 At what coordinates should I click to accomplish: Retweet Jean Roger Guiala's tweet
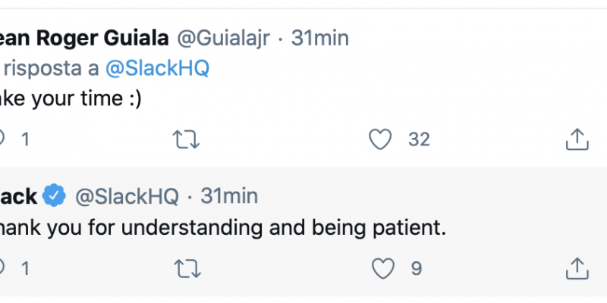(186, 140)
